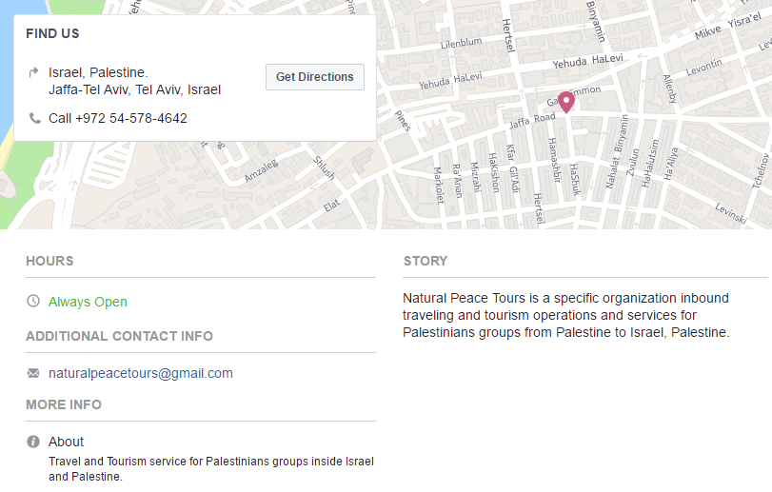
Task: Click the ADDITIONAL CONTACT INFO heading
Action: pyautogui.click(x=119, y=336)
